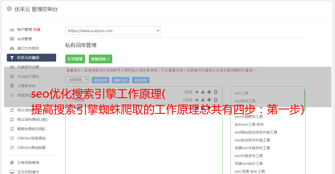This screenshot has width=335, height=174.
Task: Click the 新建词库 + button
Action: [101, 59]
